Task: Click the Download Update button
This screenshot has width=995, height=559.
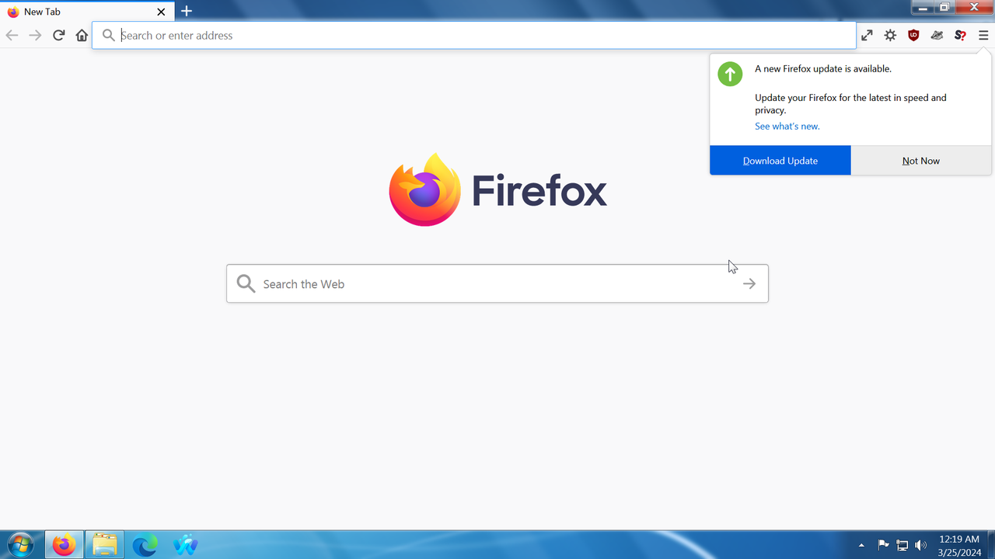Action: [780, 161]
